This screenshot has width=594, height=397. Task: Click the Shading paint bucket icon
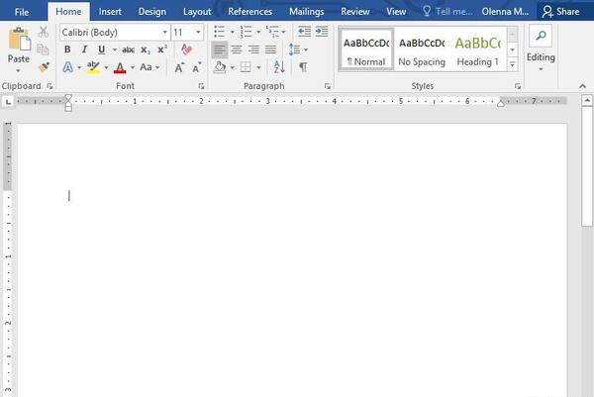(x=220, y=67)
